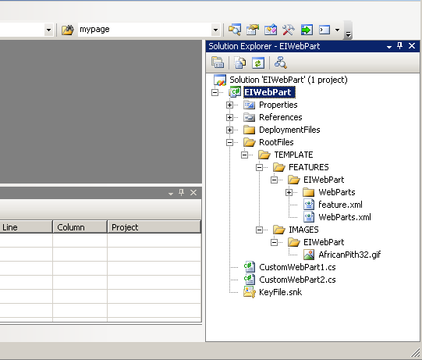Click Properties button in Solution Explorer toolbar
The image size is (422, 360).
218,62
